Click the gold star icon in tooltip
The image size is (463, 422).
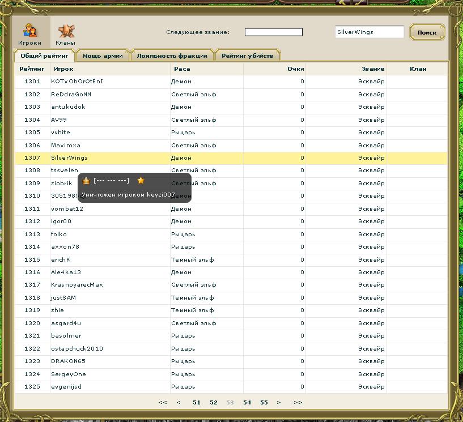pyautogui.click(x=141, y=181)
